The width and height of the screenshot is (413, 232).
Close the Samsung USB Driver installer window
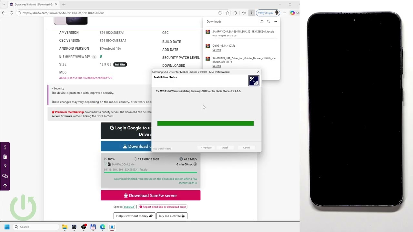[x=258, y=72]
